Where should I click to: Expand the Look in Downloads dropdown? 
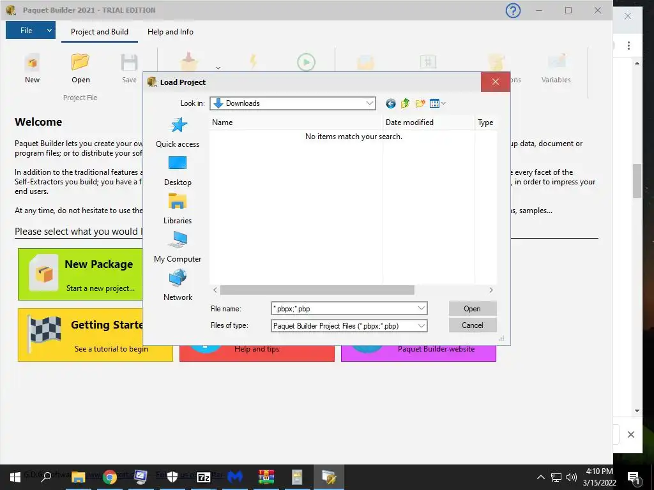[370, 103]
